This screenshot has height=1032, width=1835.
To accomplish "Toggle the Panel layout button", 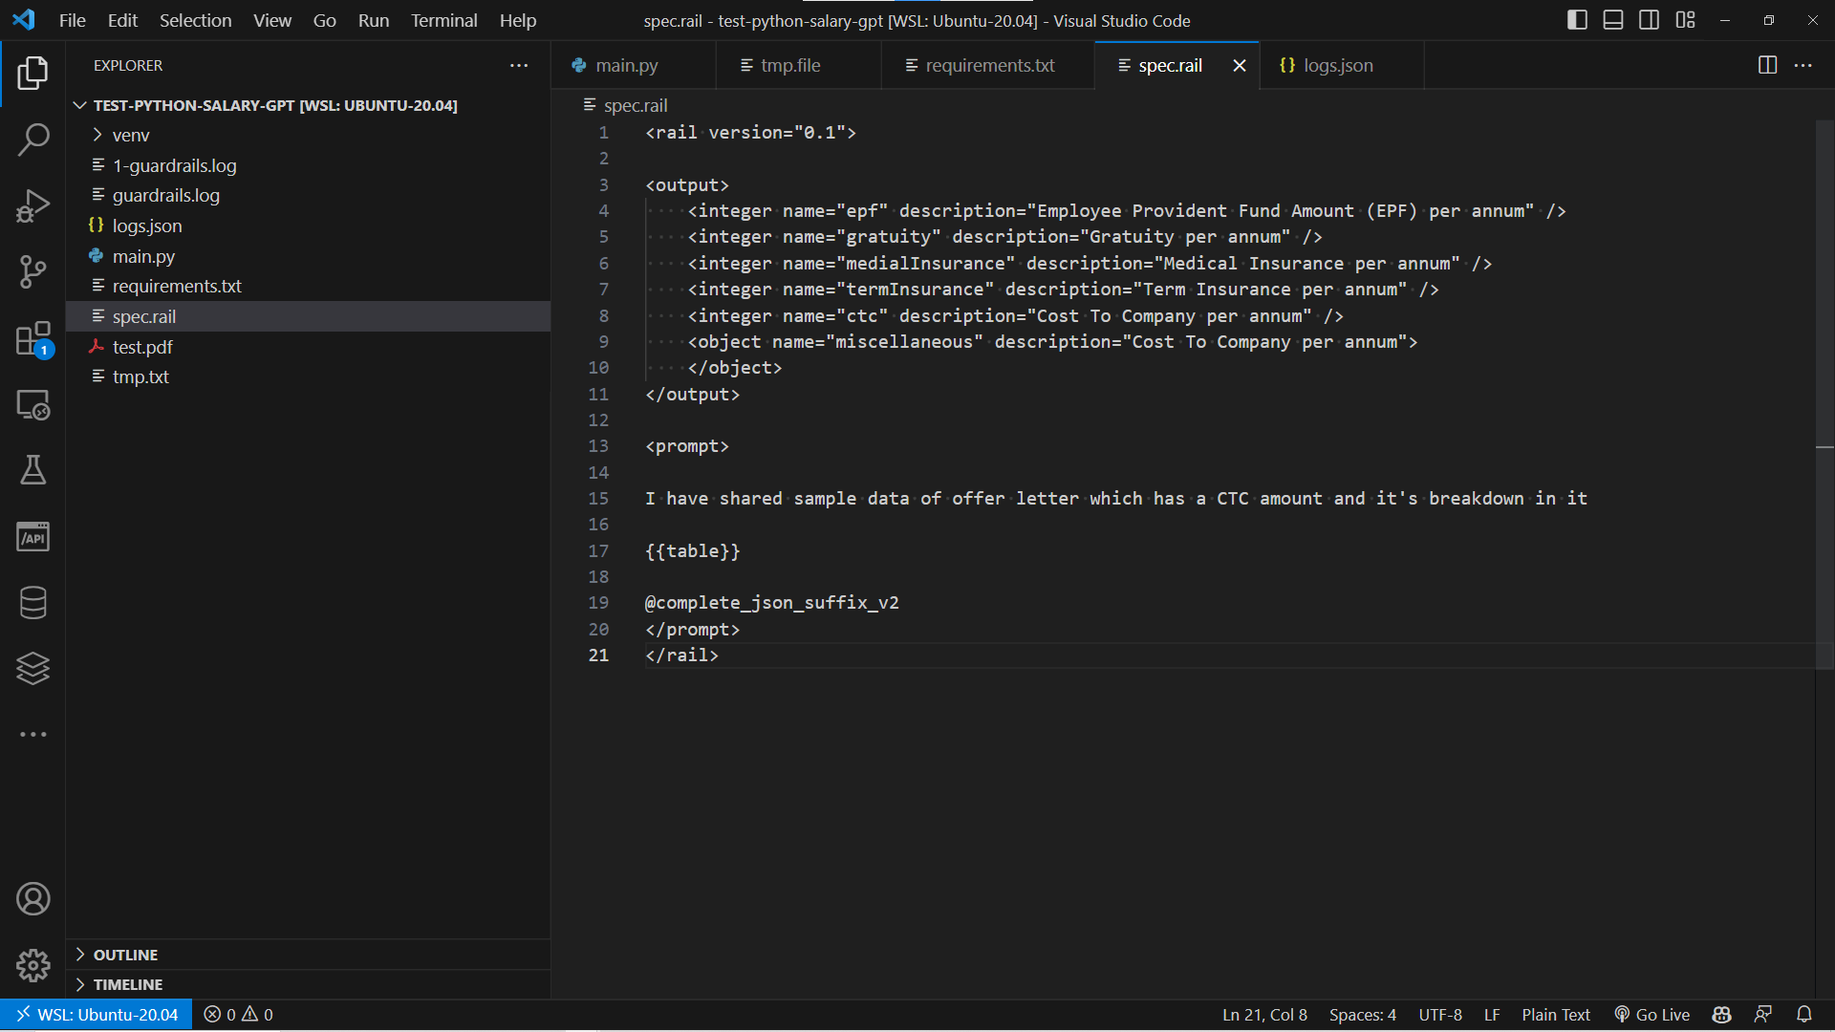I will pos(1612,19).
